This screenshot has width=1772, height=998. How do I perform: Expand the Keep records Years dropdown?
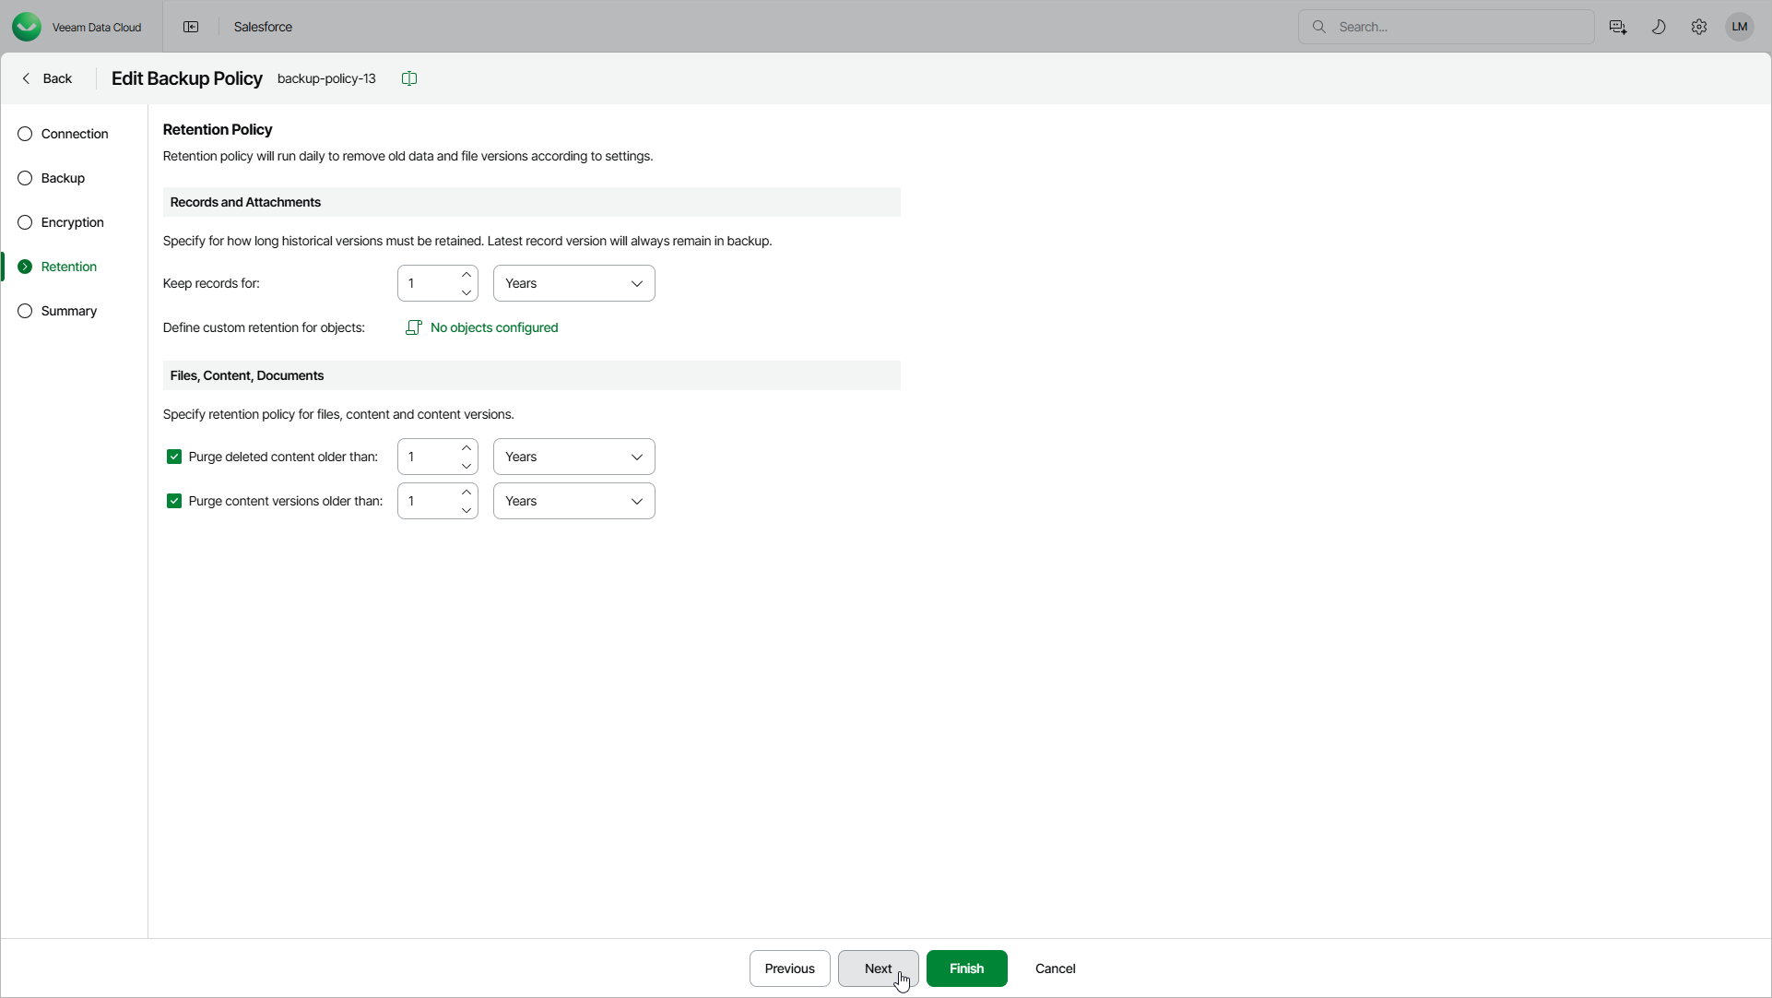[x=573, y=283]
